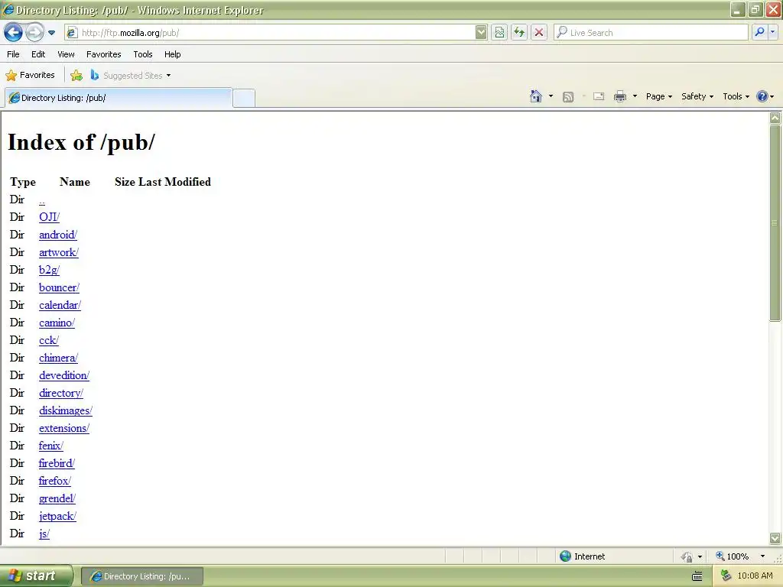
Task: Click the address bar URL field
Action: (x=270, y=33)
